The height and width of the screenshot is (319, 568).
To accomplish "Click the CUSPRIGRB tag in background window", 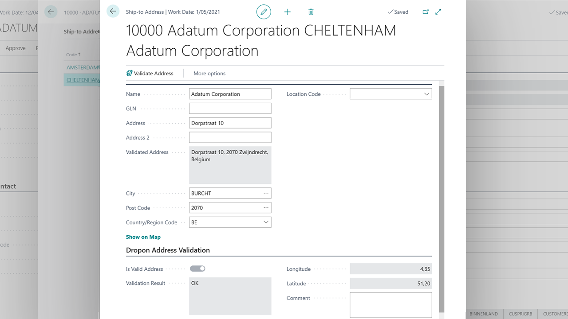I will [x=521, y=314].
